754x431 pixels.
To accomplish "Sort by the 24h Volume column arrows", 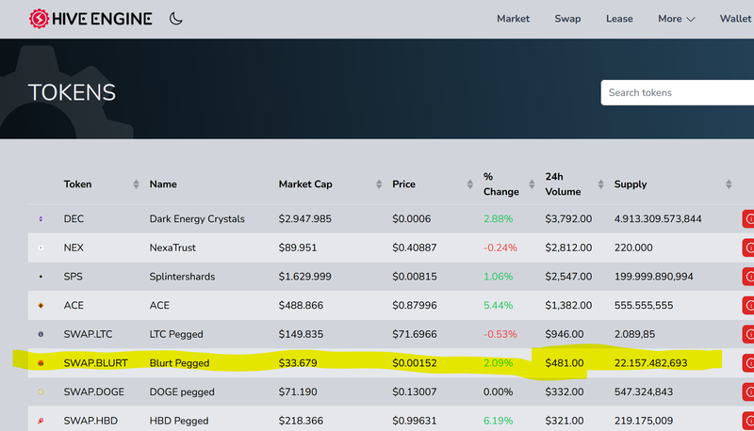I will [600, 184].
